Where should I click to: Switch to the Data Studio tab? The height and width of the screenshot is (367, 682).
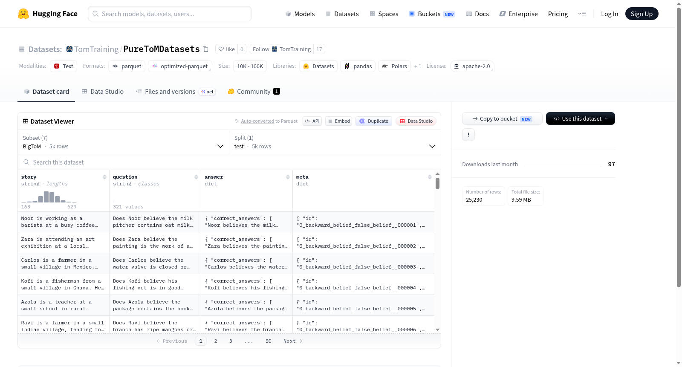coord(103,92)
